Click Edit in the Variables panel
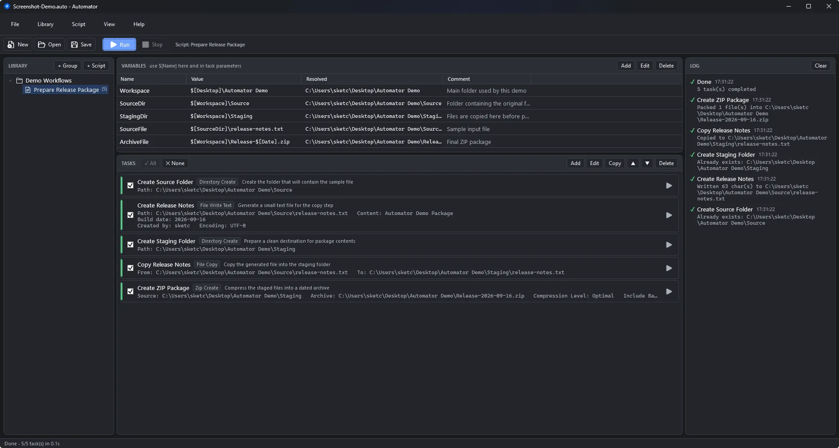 tap(645, 66)
